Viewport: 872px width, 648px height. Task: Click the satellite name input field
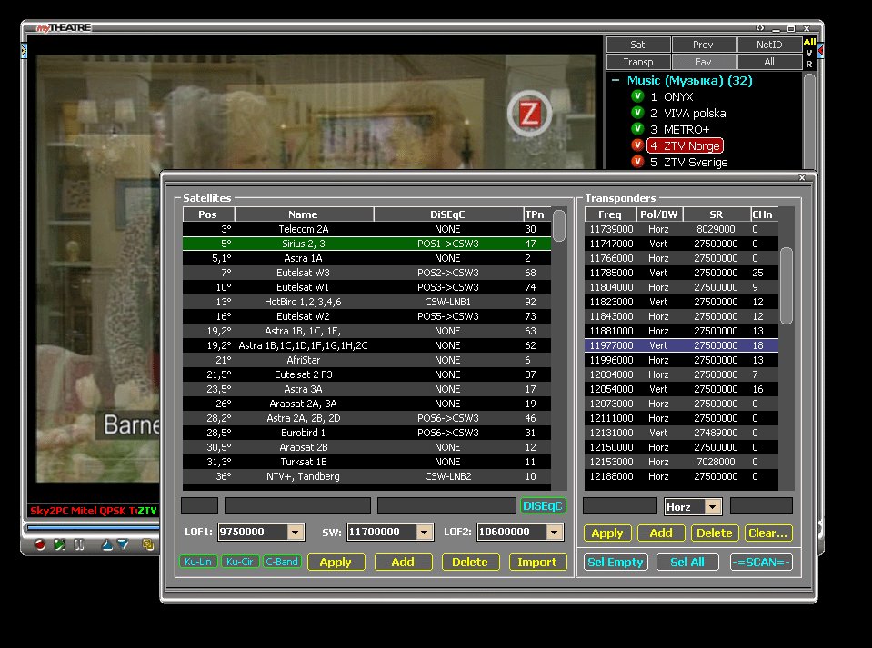click(297, 505)
